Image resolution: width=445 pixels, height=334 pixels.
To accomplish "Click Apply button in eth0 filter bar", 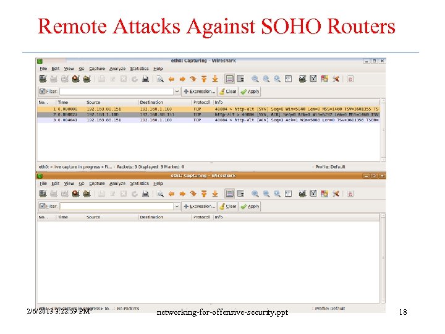I will point(250,92).
